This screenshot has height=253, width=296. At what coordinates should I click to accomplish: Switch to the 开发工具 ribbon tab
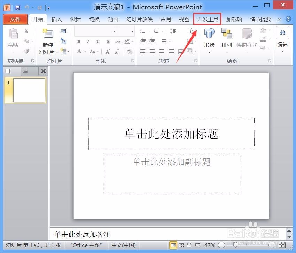[x=207, y=19]
